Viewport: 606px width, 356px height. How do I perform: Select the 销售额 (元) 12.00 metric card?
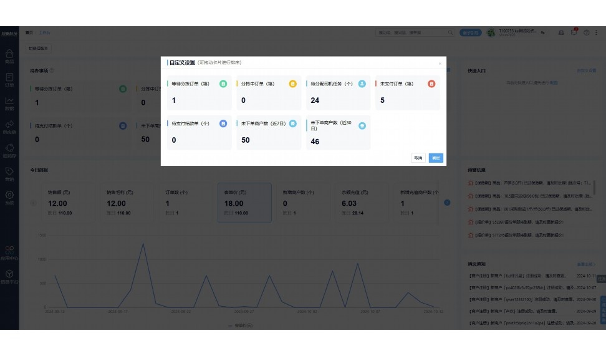(x=68, y=203)
